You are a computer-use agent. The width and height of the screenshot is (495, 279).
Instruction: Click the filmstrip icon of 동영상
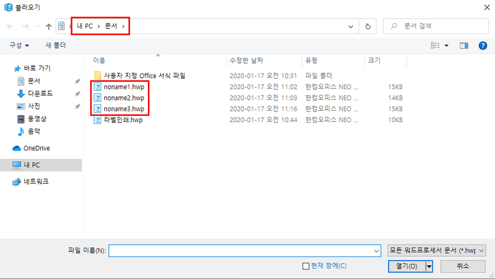click(21, 119)
